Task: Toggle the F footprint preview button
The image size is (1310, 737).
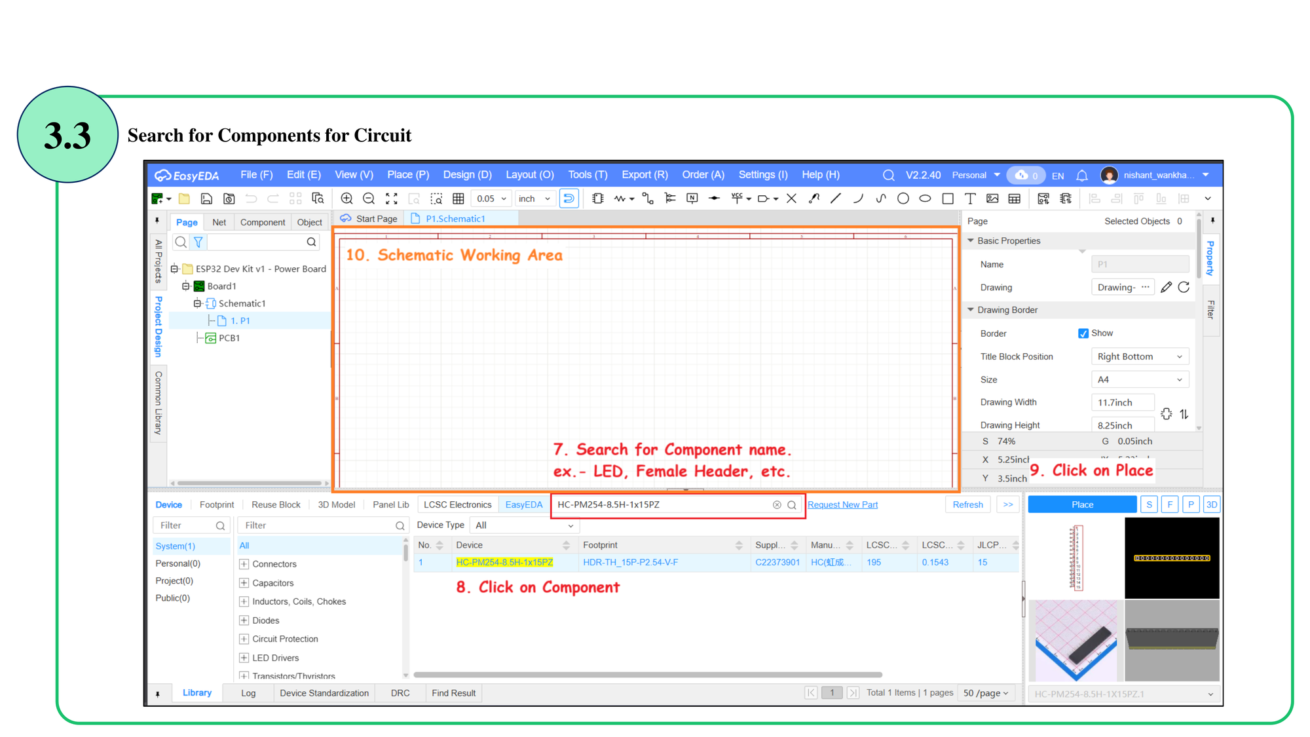Action: (x=1170, y=504)
